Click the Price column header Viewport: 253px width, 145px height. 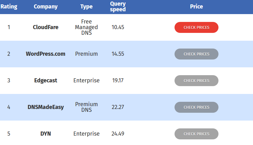[x=196, y=7]
